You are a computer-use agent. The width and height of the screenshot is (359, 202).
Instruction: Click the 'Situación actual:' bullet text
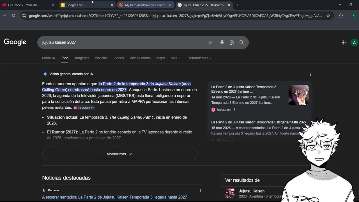pos(63,117)
